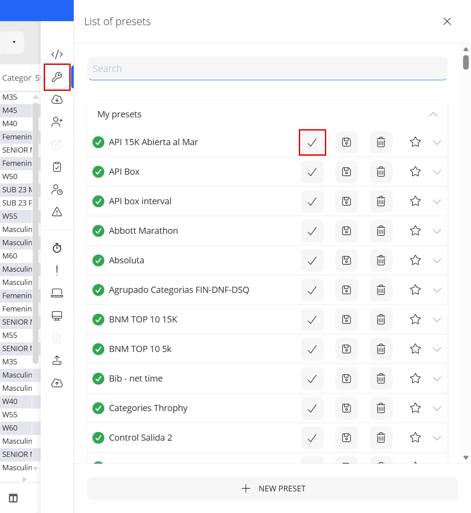Viewport: 471px width, 513px height.
Task: Click the cloud upload icon
Action: 57,383
